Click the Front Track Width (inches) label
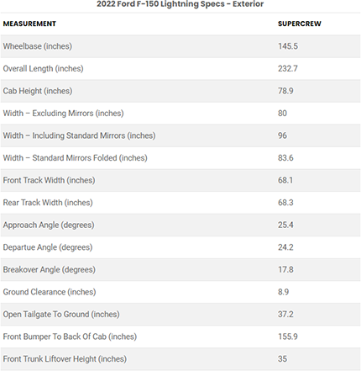This screenshot has width=361, height=371. pyautogui.click(x=49, y=180)
